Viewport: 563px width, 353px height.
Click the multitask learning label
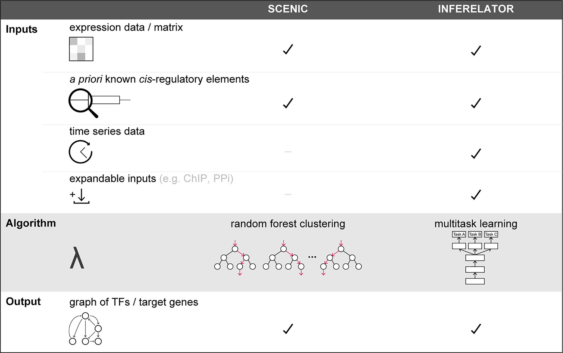(476, 224)
